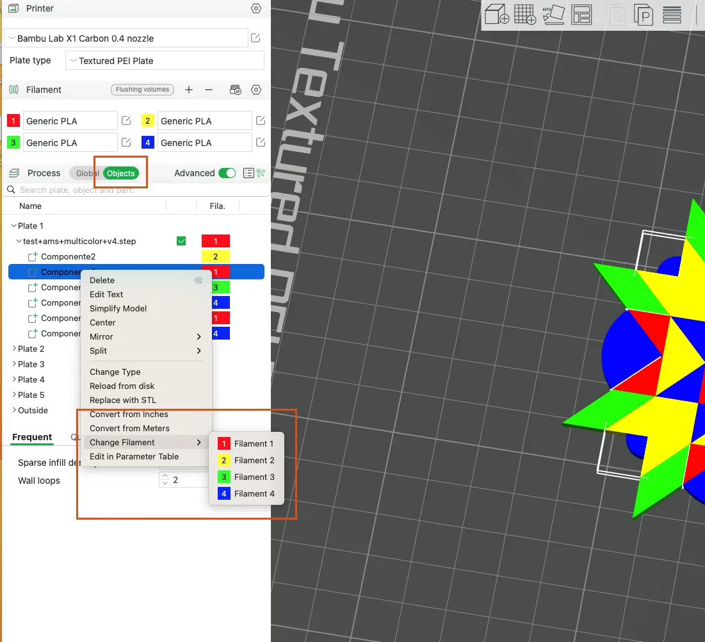The height and width of the screenshot is (642, 705).
Task: Add a new model to the plate
Action: point(497,14)
